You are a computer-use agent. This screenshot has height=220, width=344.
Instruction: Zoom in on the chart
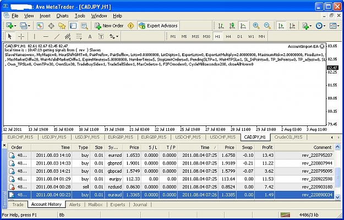click(256, 26)
